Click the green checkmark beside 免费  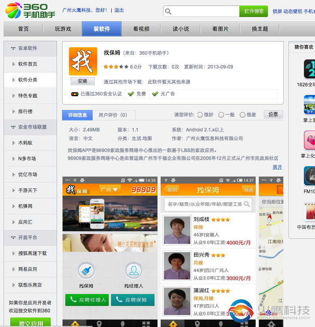click(x=131, y=94)
